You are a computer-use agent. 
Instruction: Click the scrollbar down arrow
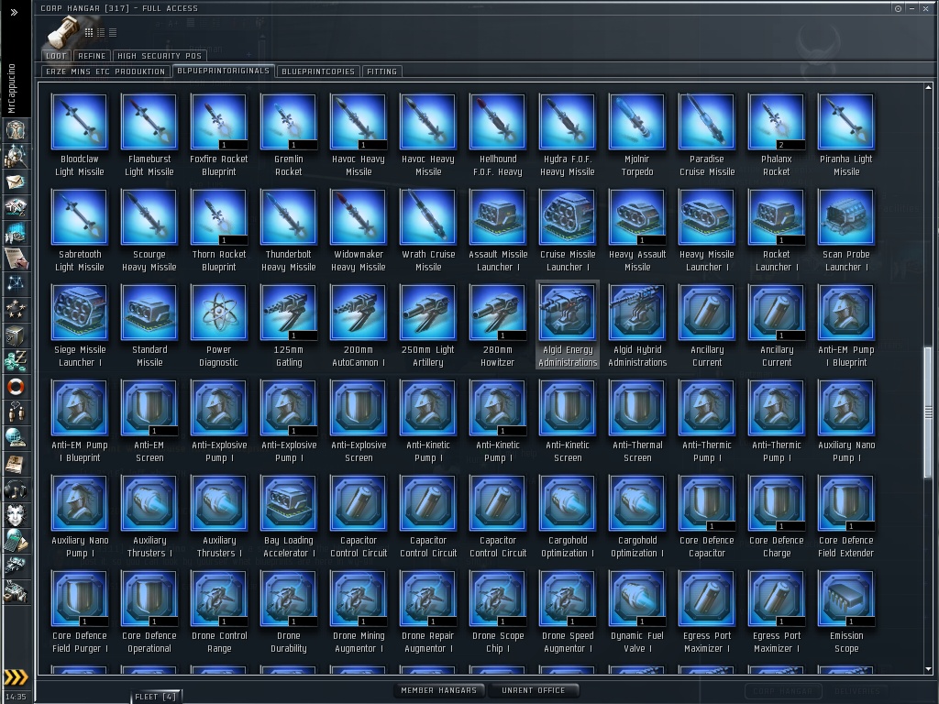pos(928,669)
